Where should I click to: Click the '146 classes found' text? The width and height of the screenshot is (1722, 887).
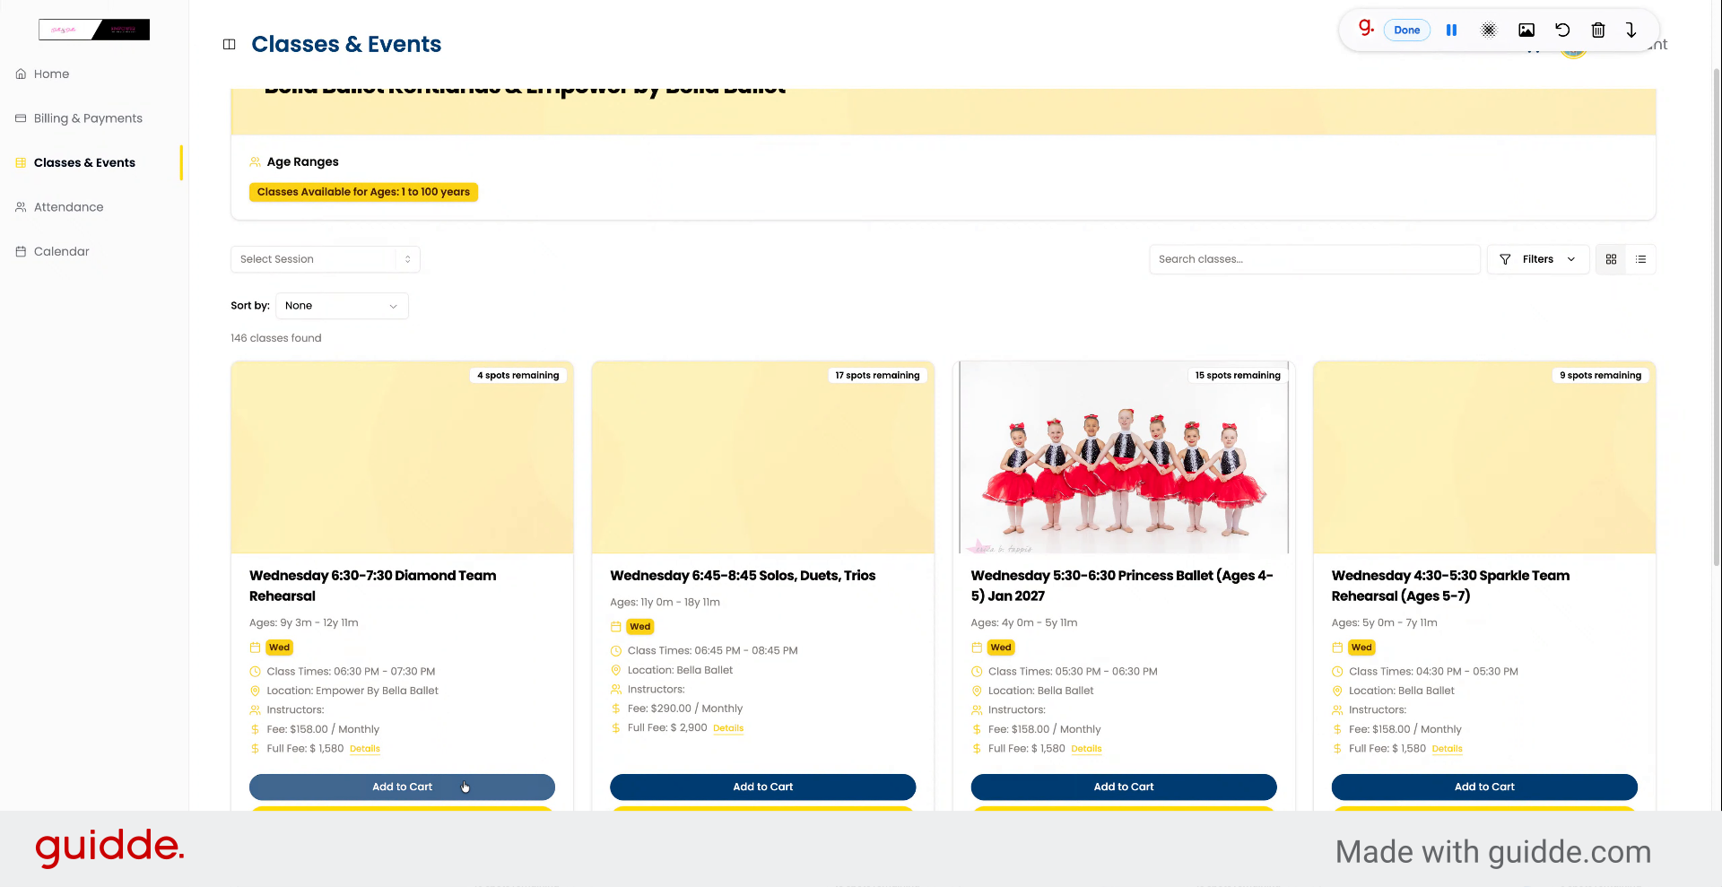[x=276, y=338]
